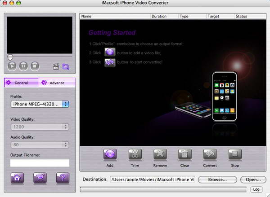
Task: Click the Stop label text
Action: click(235, 166)
